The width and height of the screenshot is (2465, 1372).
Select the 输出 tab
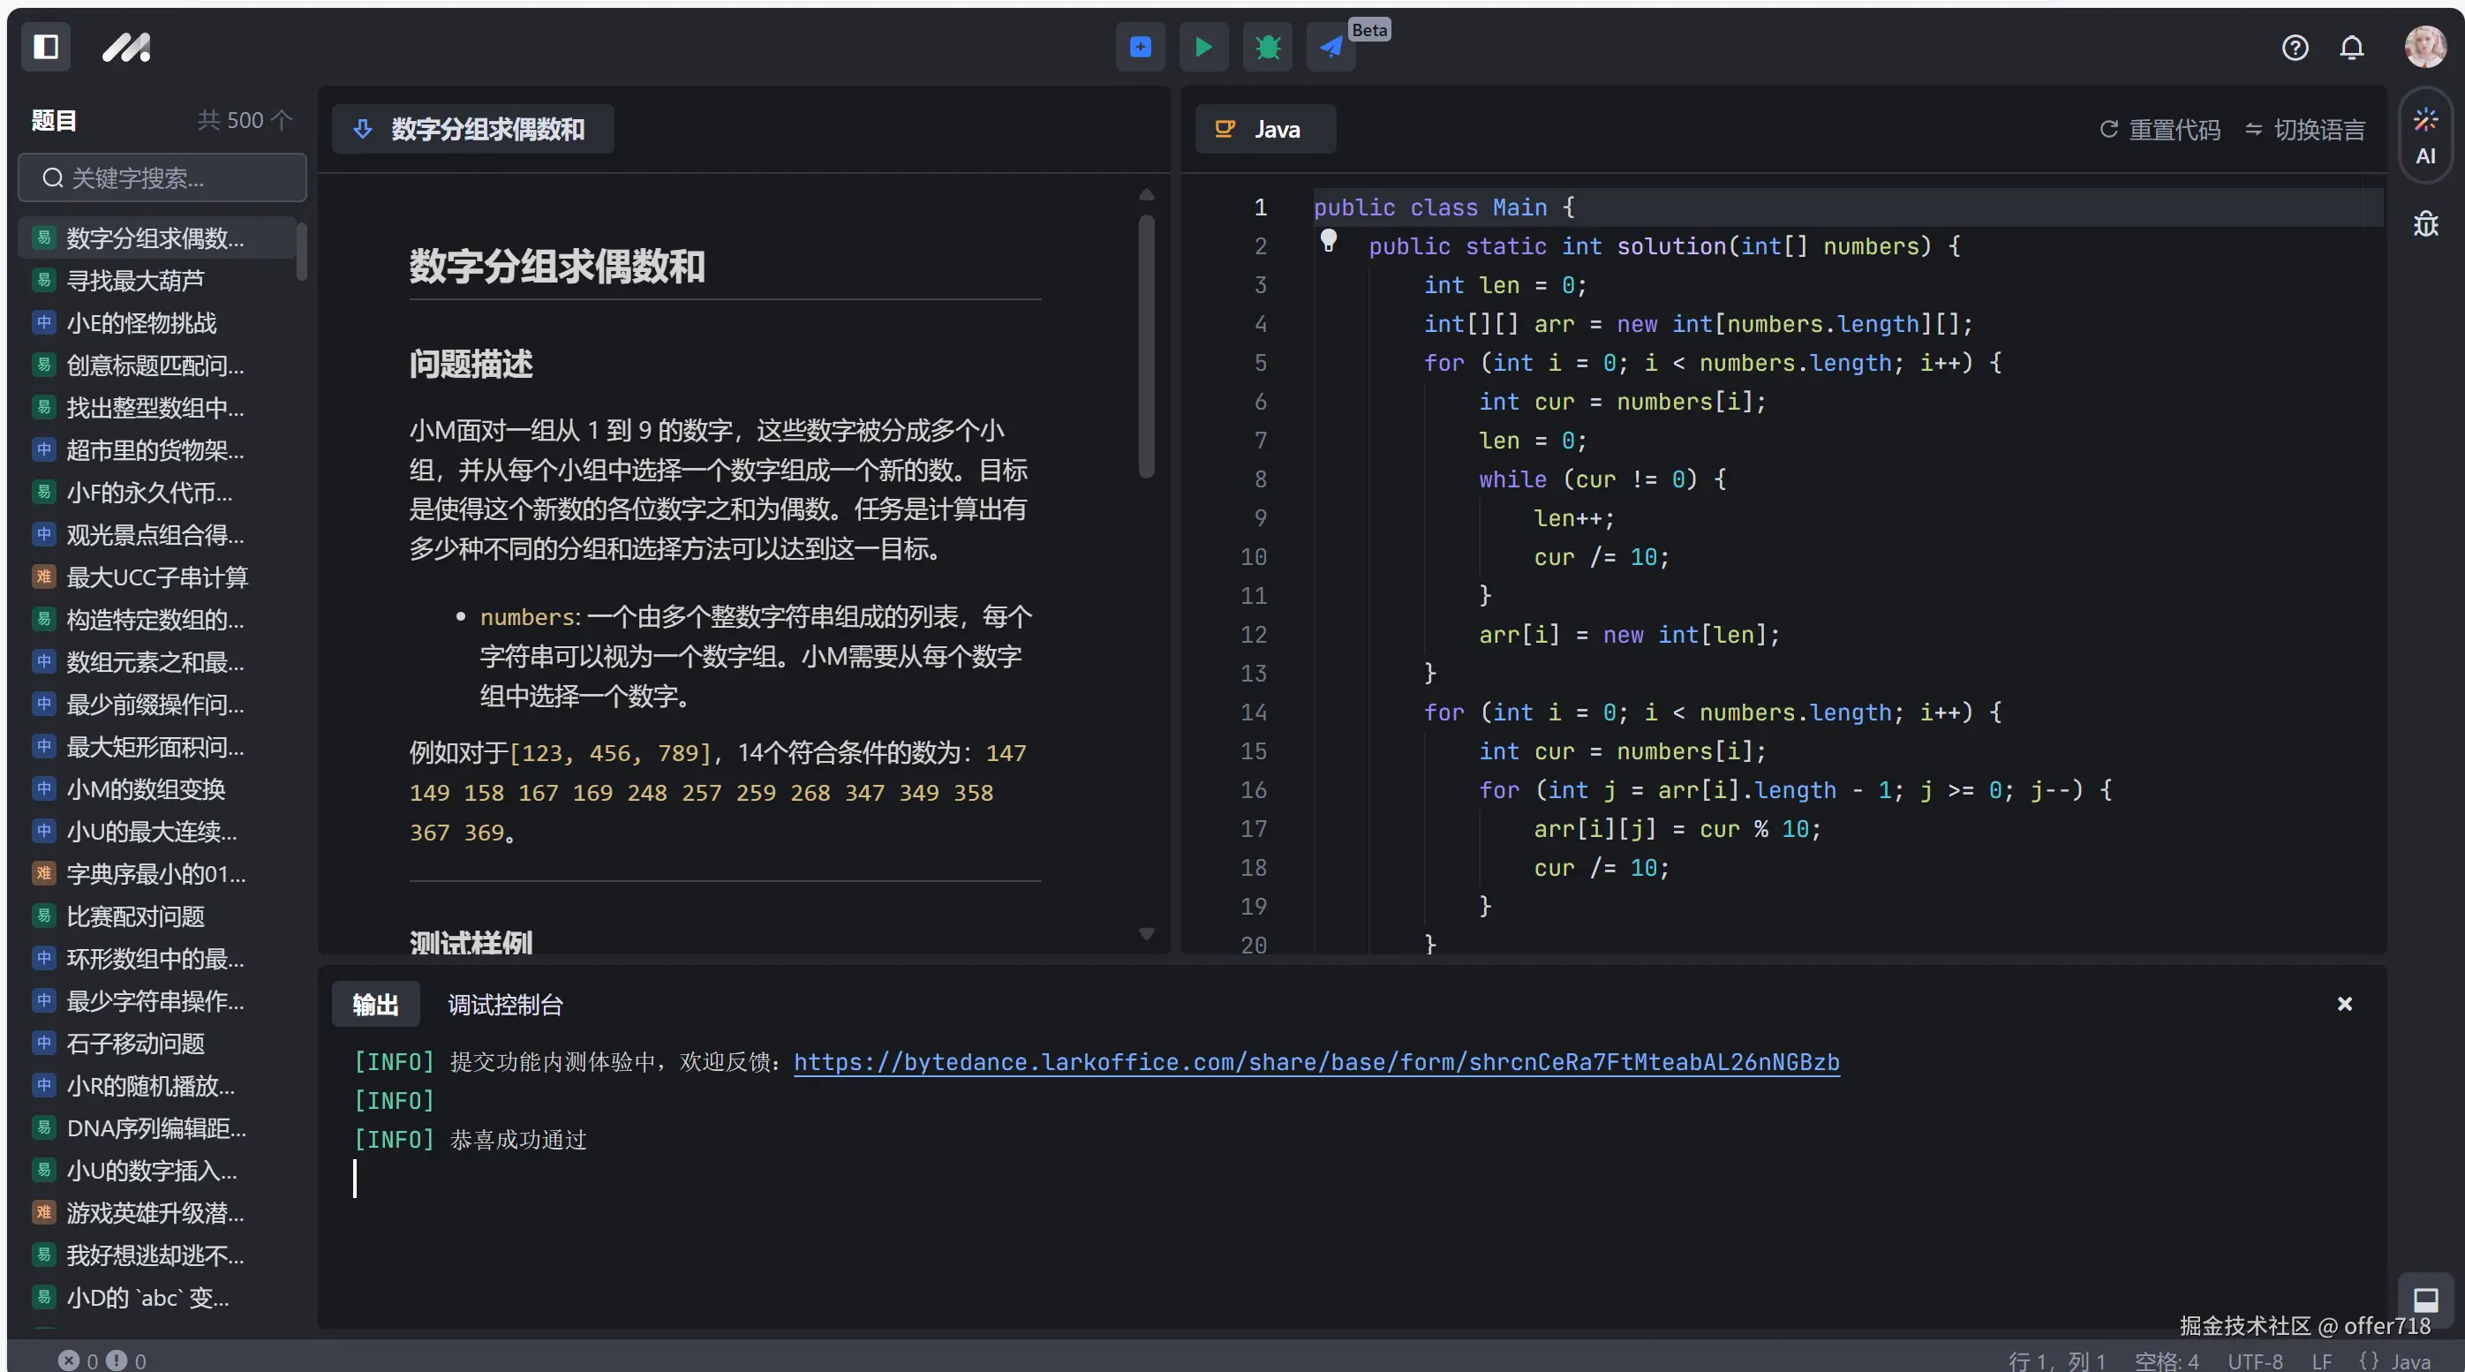tap(374, 1005)
